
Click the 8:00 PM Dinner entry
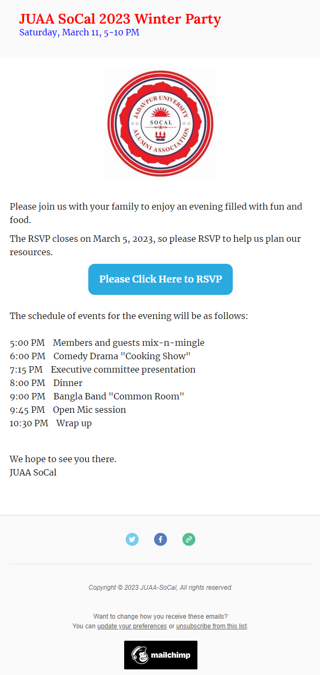[46, 383]
